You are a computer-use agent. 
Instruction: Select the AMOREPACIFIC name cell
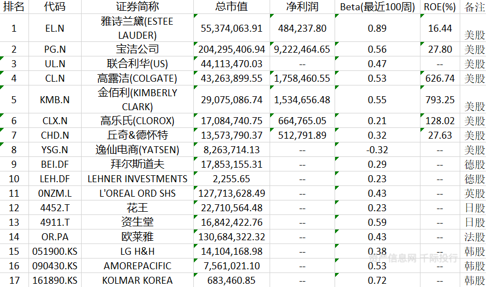pyautogui.click(x=137, y=266)
